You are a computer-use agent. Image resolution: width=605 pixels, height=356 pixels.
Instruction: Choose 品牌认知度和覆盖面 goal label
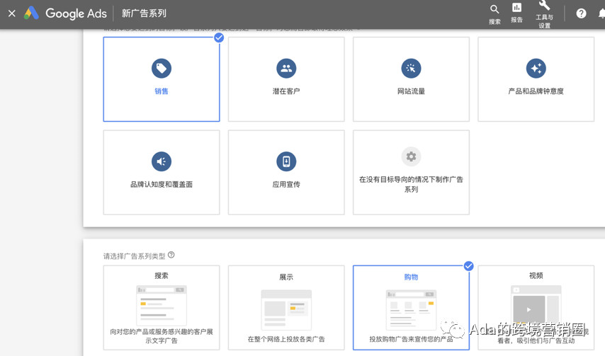[x=162, y=185]
